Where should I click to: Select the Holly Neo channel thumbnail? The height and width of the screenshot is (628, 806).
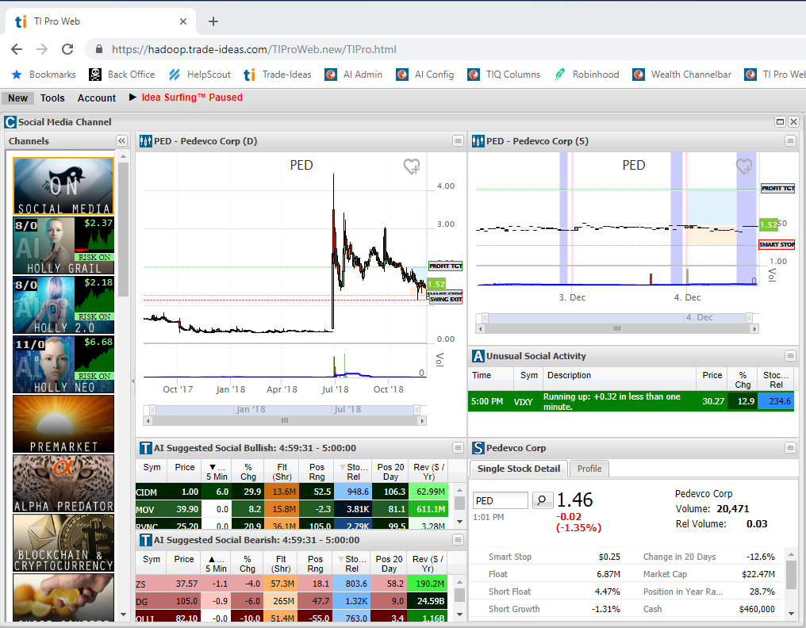[x=63, y=365]
